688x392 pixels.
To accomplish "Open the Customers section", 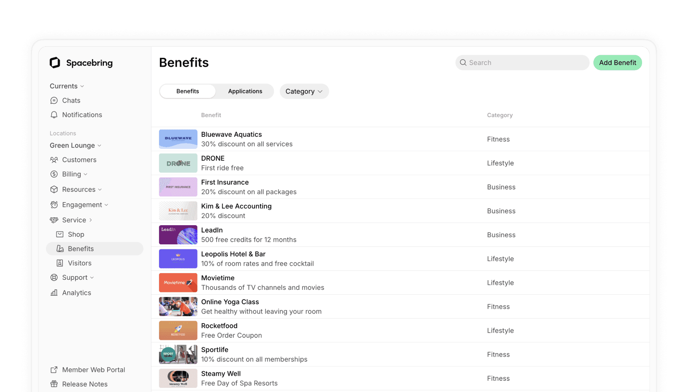I will [x=79, y=160].
